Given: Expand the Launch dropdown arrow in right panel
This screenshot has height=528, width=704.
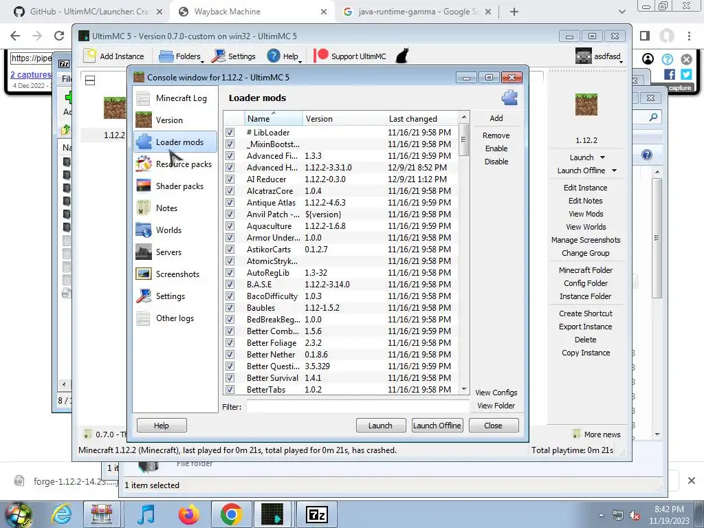Looking at the screenshot, I should [602, 157].
